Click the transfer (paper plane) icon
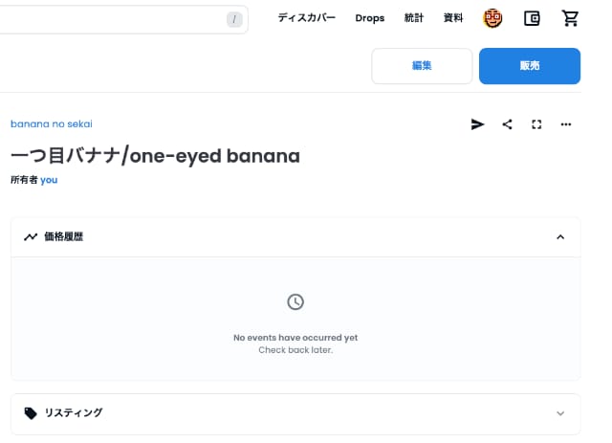 pyautogui.click(x=477, y=124)
